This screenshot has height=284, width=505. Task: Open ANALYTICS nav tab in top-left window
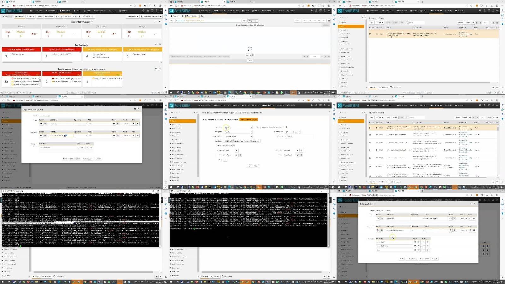(51, 11)
